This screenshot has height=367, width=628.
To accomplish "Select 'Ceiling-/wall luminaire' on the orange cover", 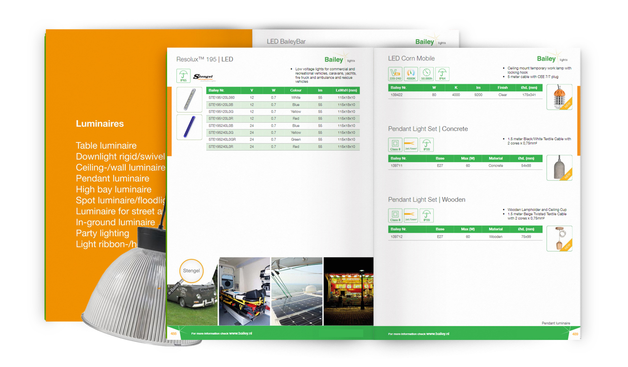I will pos(121,168).
